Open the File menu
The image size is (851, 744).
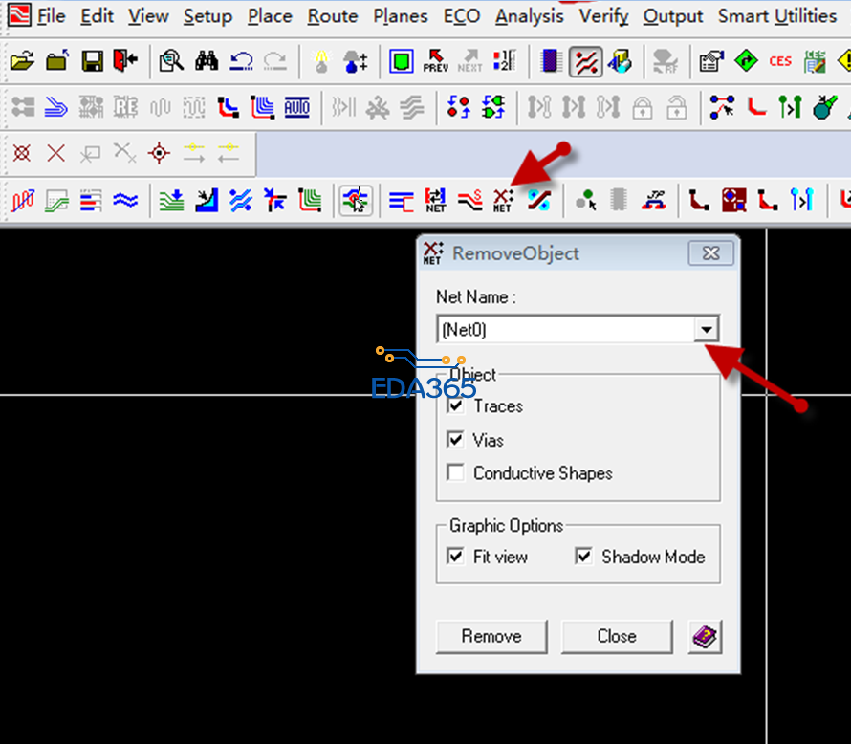click(52, 16)
